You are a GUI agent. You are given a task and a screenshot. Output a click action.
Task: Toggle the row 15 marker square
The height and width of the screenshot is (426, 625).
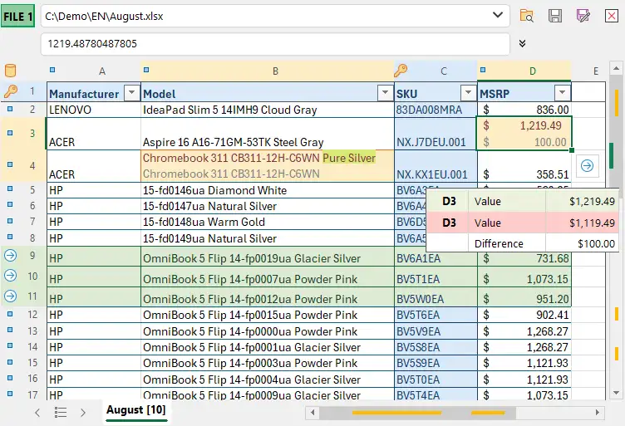tap(10, 362)
